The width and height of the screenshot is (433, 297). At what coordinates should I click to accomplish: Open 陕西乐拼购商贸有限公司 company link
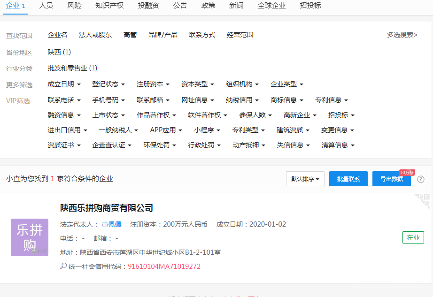(x=107, y=208)
